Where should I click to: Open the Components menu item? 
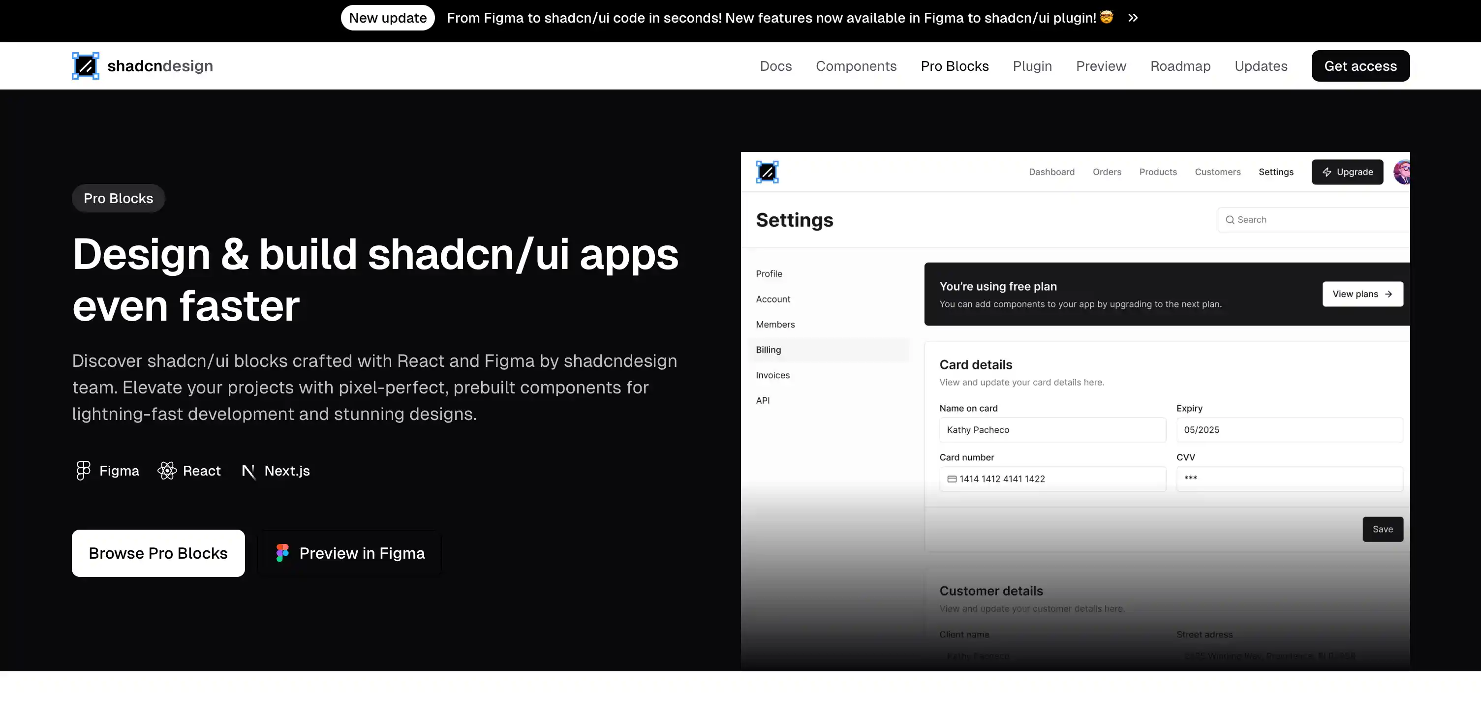click(x=856, y=65)
